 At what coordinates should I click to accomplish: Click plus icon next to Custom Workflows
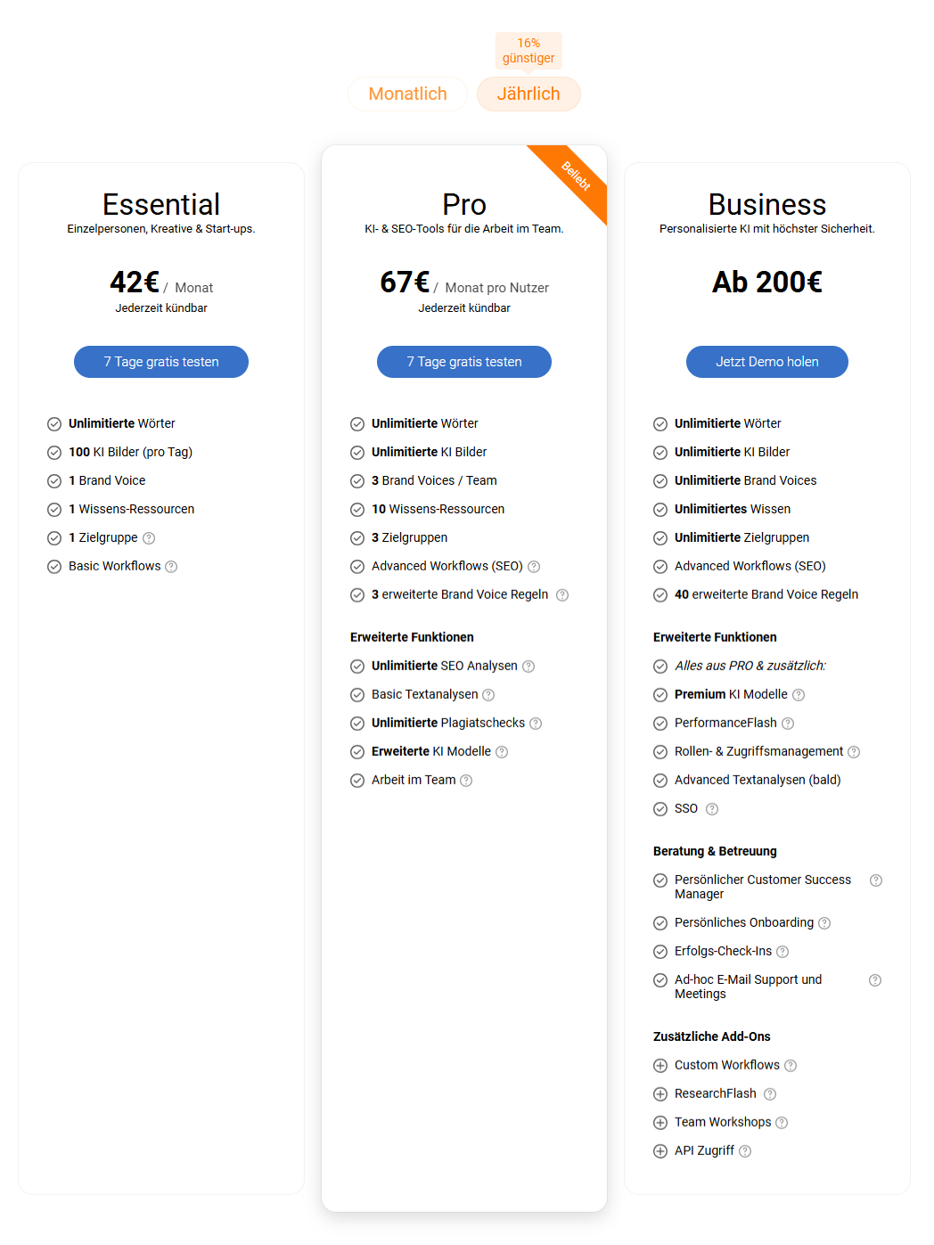[660, 1066]
